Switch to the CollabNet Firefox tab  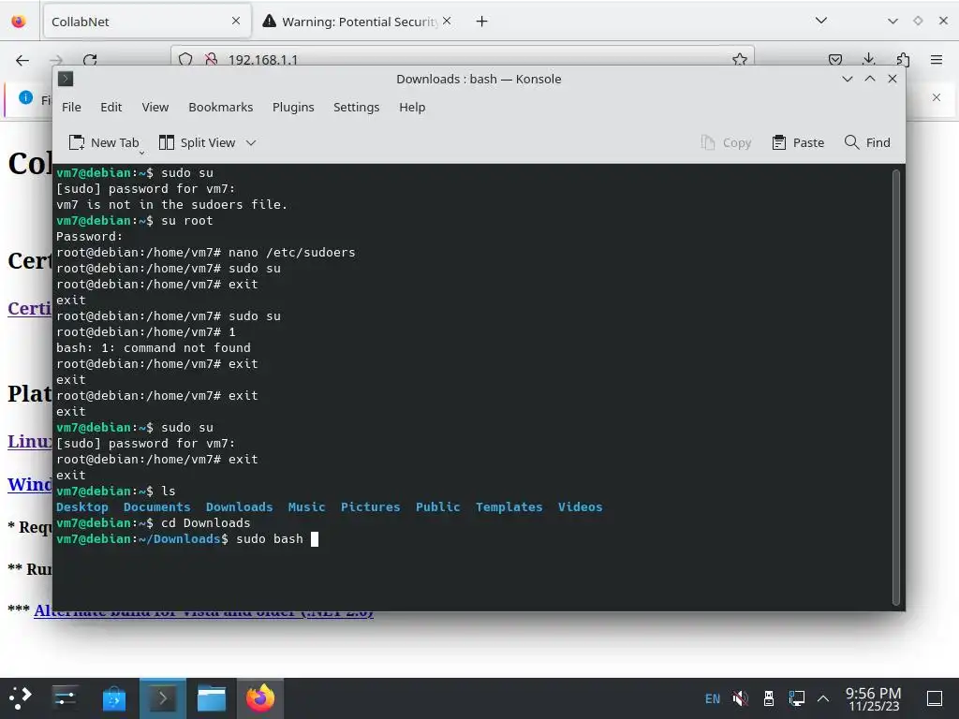pyautogui.click(x=147, y=22)
